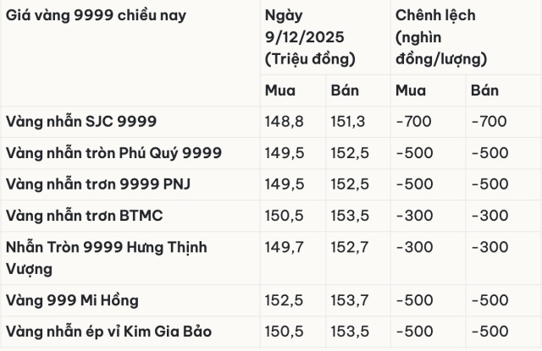The width and height of the screenshot is (542, 351).
Task: Click the 'Vàng nhẫn SJC 9999' row label
Action: pos(81,121)
